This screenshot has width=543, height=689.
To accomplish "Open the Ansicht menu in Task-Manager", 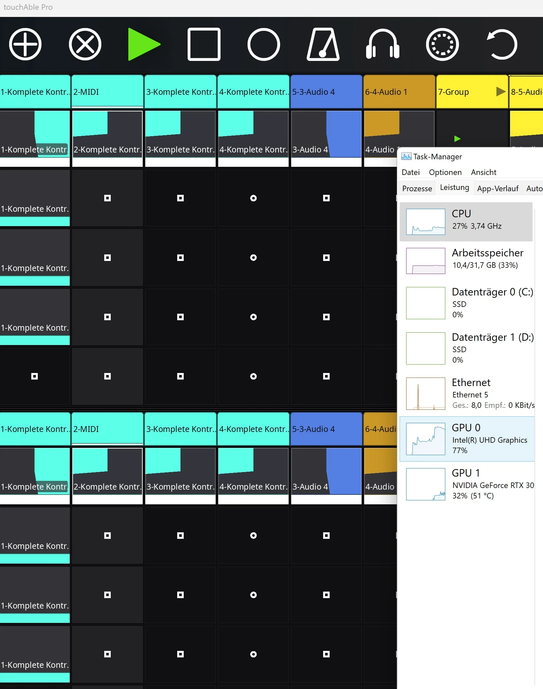I will [x=483, y=172].
